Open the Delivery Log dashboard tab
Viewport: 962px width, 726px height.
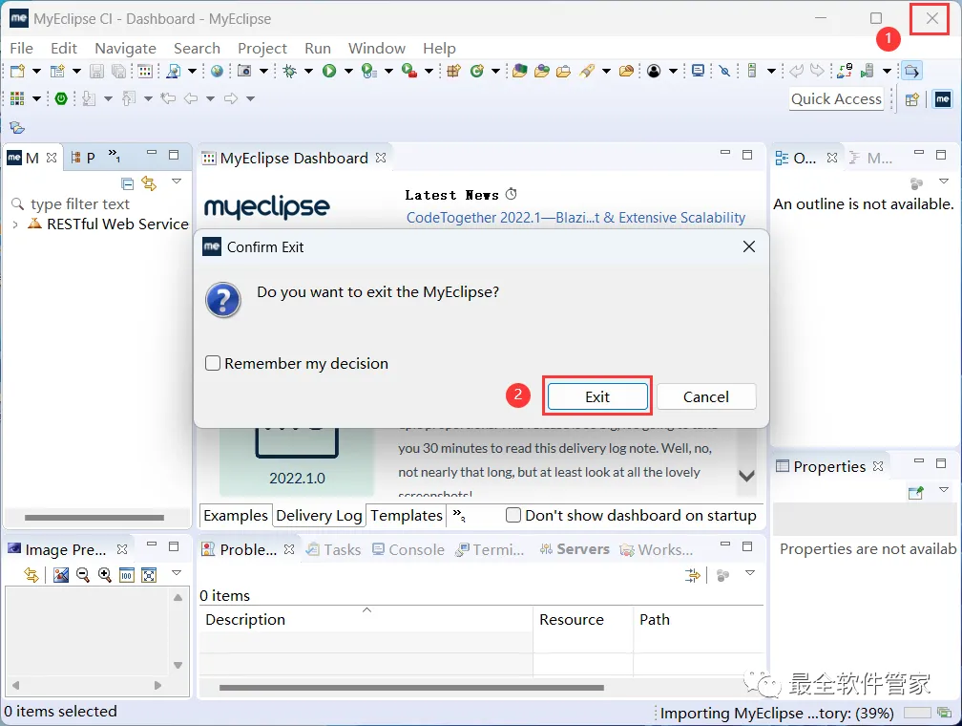coord(319,515)
